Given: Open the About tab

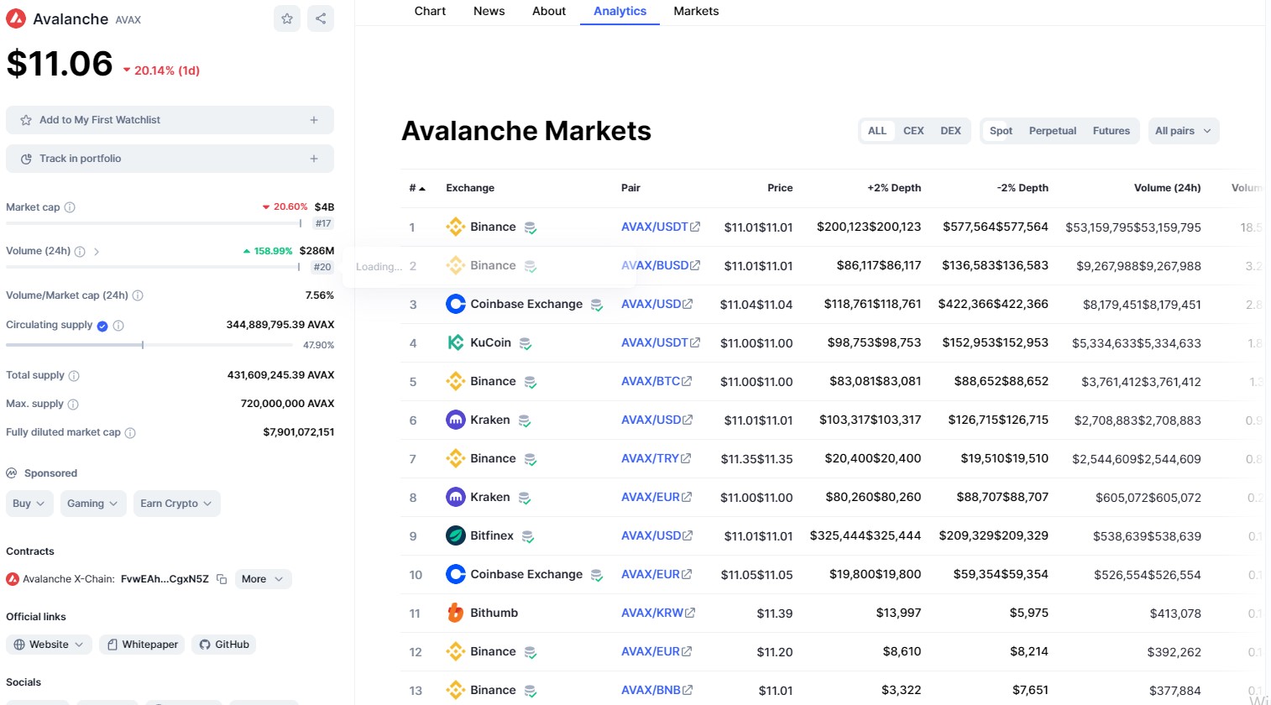Looking at the screenshot, I should click(x=549, y=11).
